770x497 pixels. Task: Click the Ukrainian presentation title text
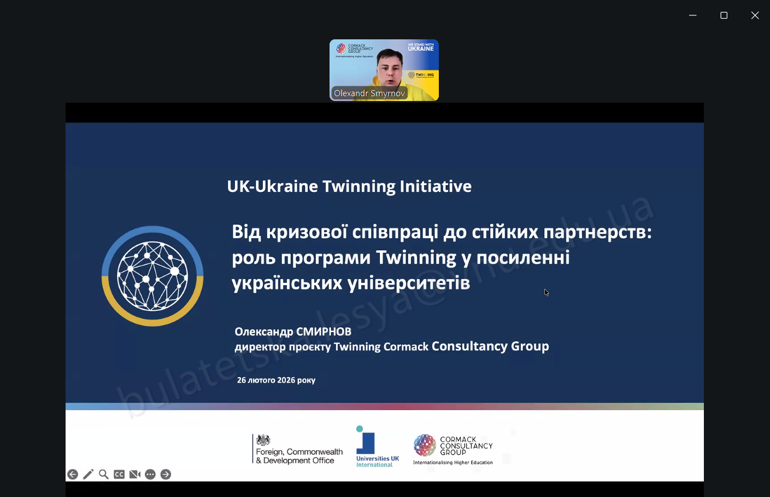tap(441, 257)
